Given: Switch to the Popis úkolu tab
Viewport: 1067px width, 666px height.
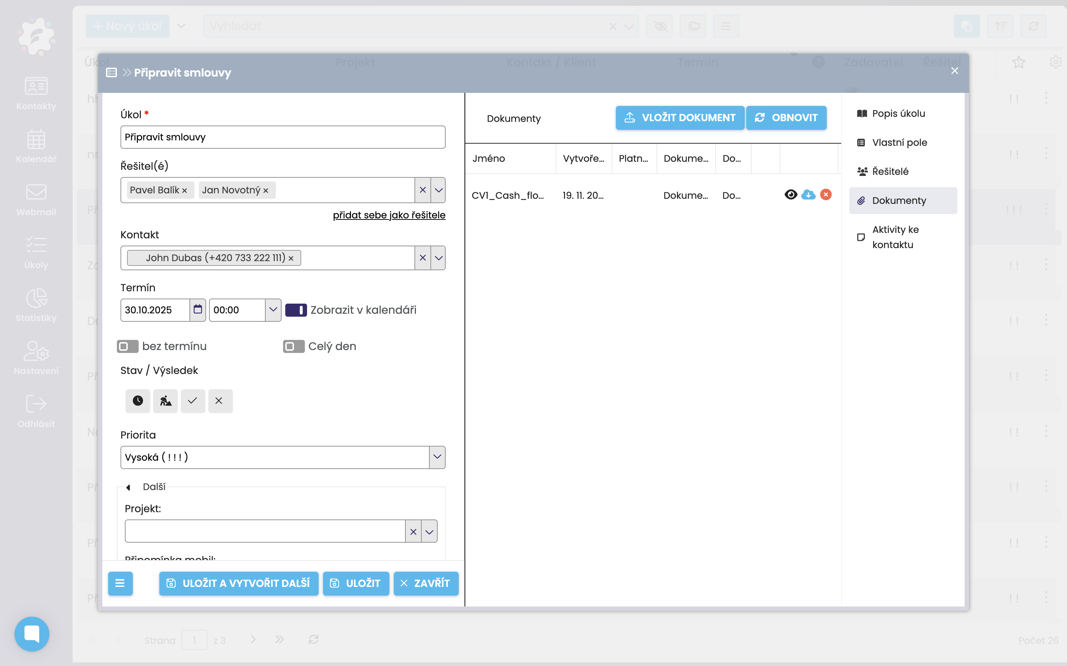Looking at the screenshot, I should [898, 114].
